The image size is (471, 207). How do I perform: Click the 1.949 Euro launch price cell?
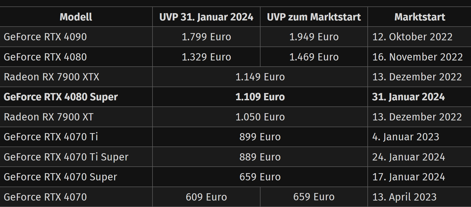pyautogui.click(x=314, y=37)
